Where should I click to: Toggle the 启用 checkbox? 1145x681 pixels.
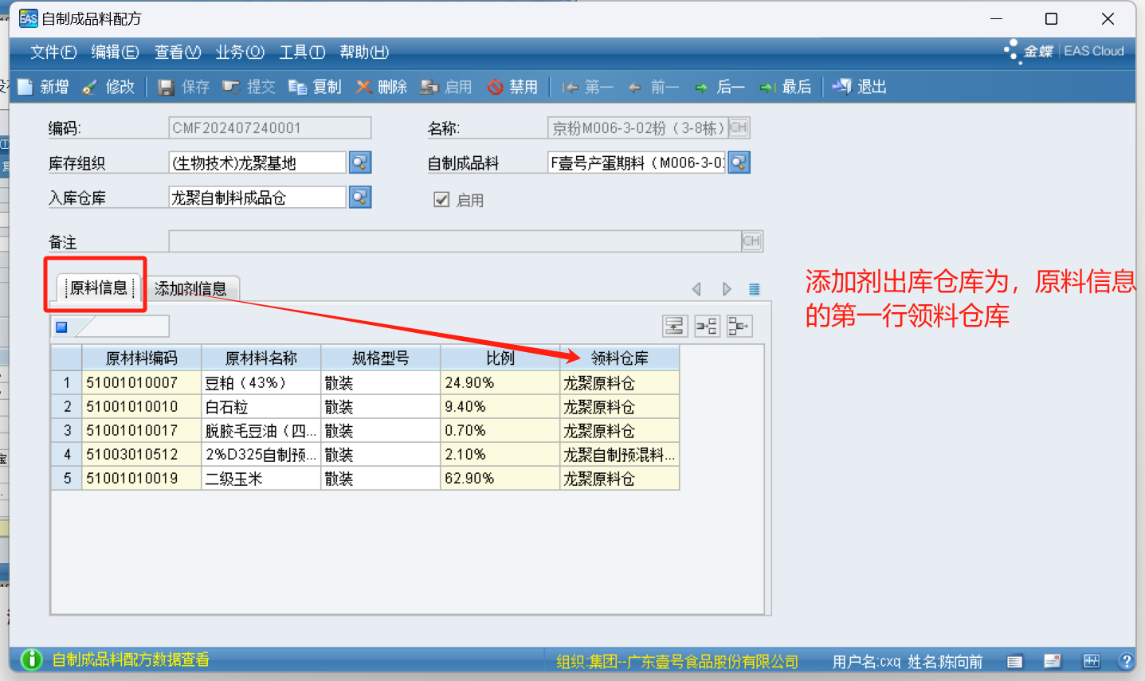tap(441, 200)
